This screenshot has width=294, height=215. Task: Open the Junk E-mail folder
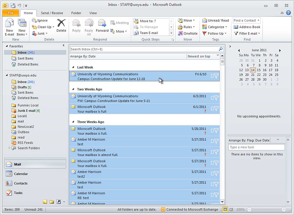[x=26, y=111]
